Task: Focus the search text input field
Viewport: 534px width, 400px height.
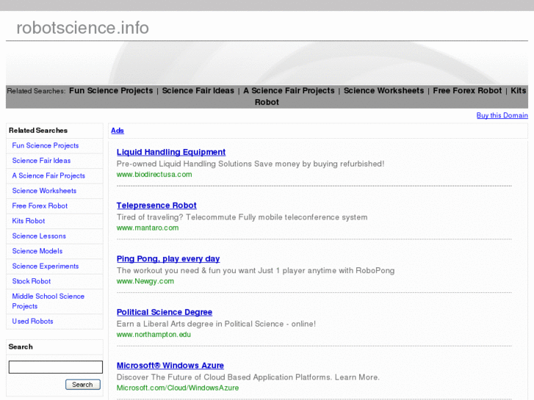Action: 55,367
